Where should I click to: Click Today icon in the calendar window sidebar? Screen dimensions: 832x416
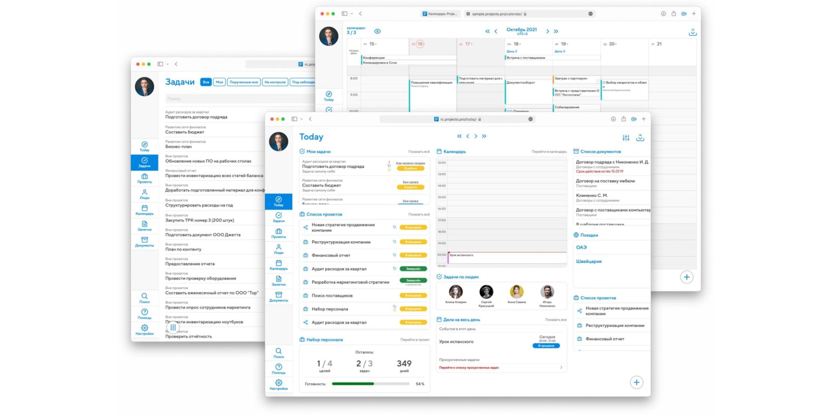[329, 96]
